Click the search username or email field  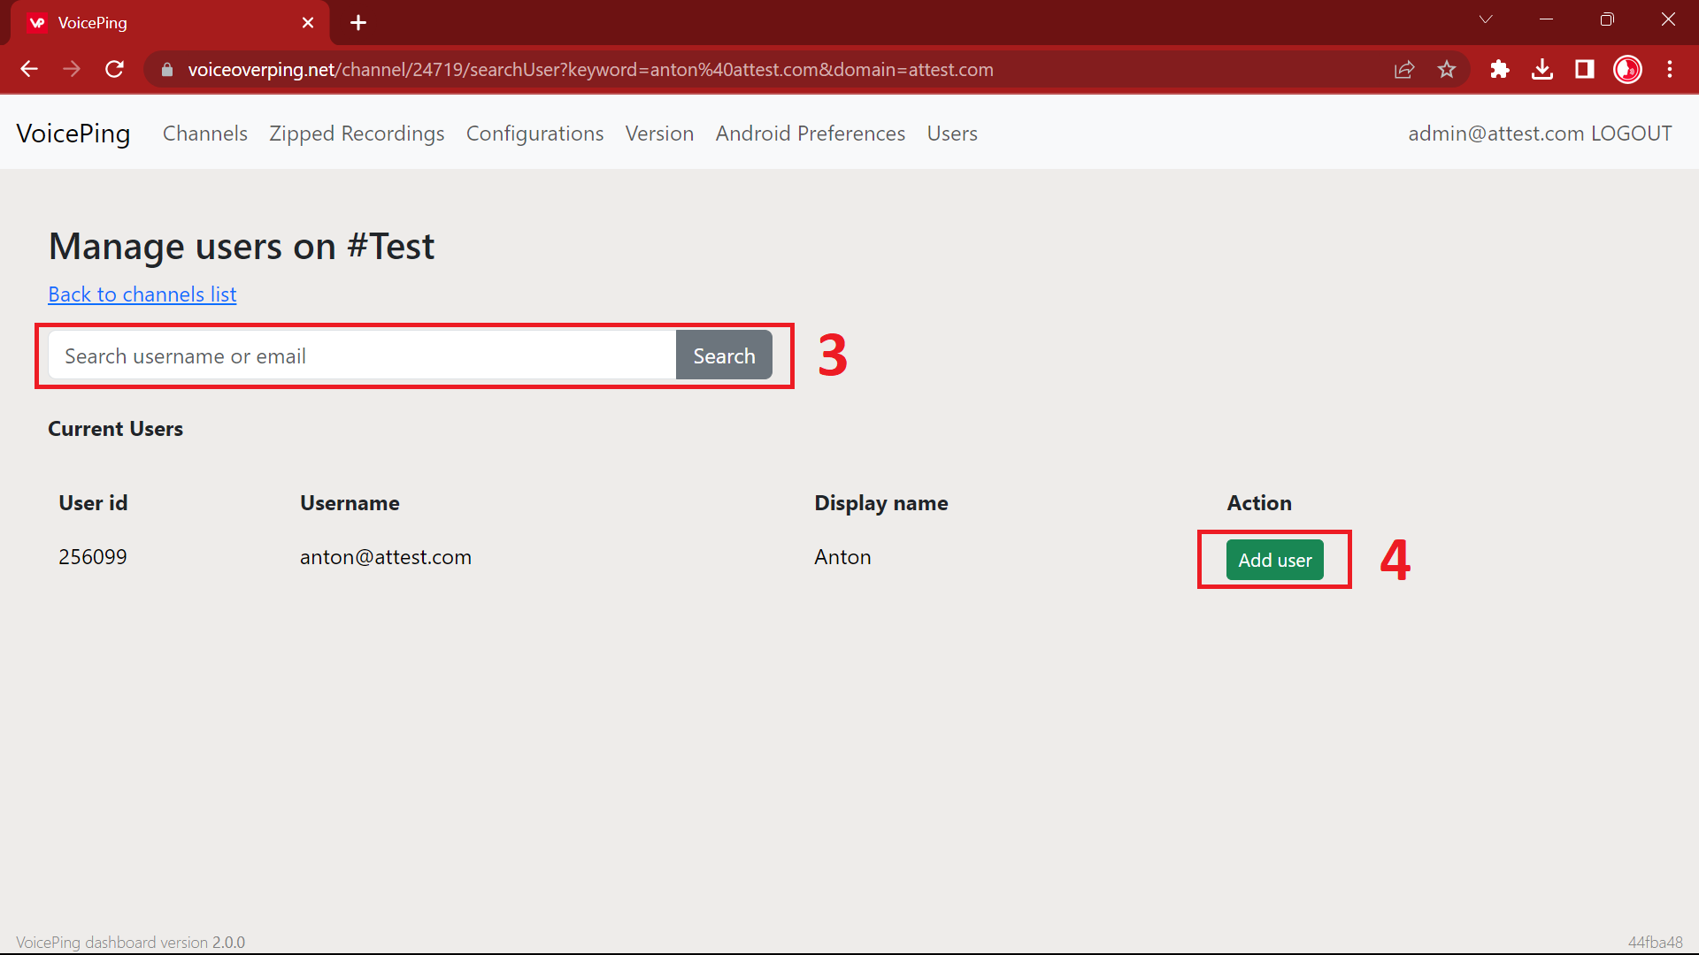(363, 355)
